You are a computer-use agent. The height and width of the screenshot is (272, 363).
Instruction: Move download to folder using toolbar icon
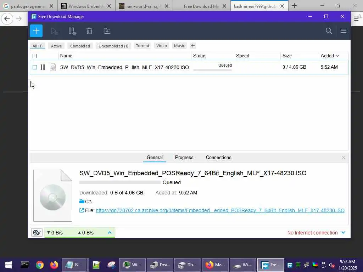(107, 31)
